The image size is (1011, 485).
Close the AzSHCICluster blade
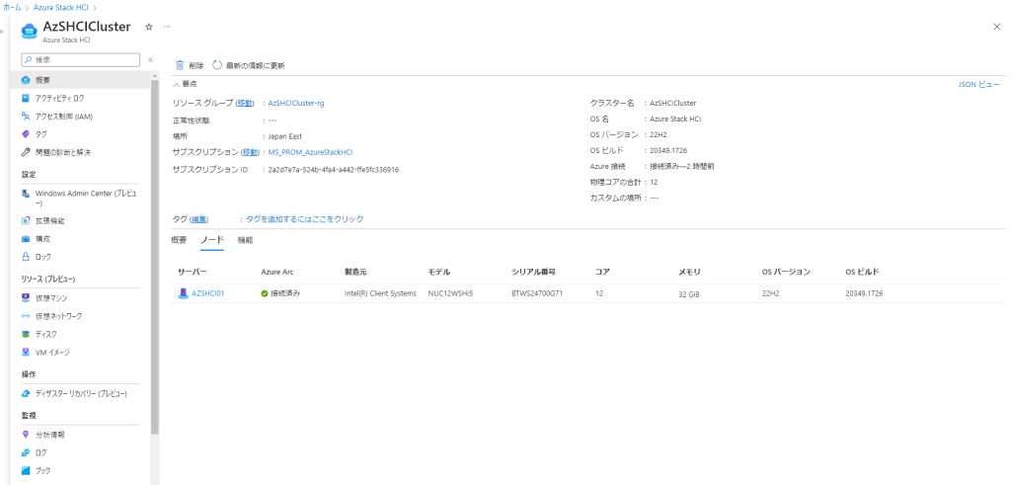997,27
